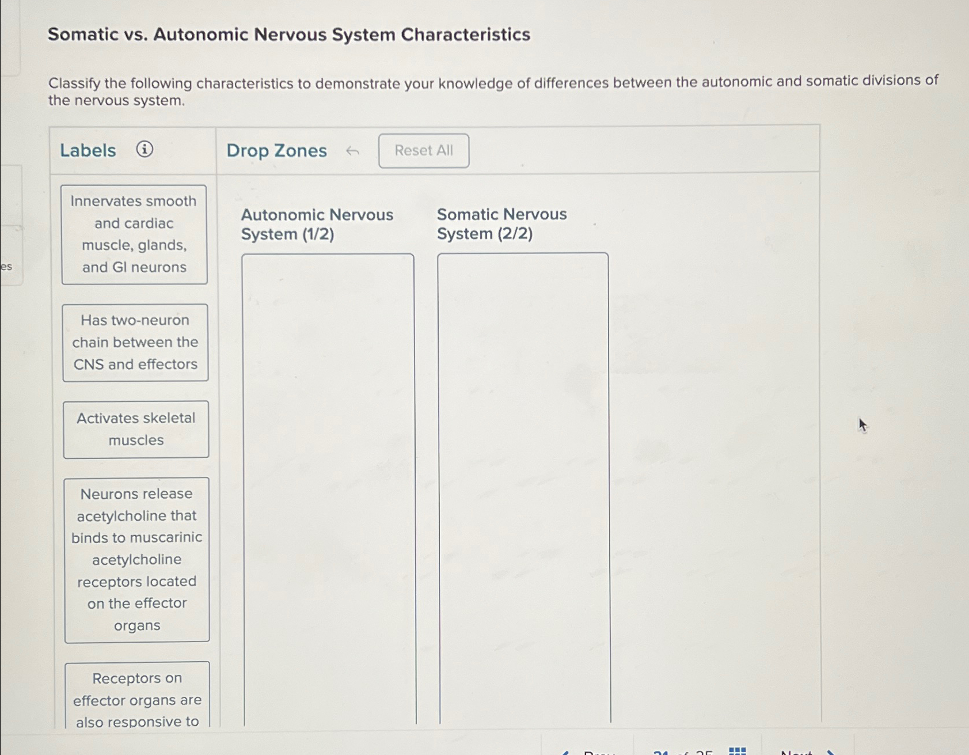Click the Prev navigation link
Screen dimensions: 969x755
(x=599, y=752)
